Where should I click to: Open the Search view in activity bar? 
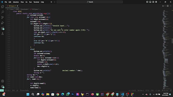coord(3,12)
